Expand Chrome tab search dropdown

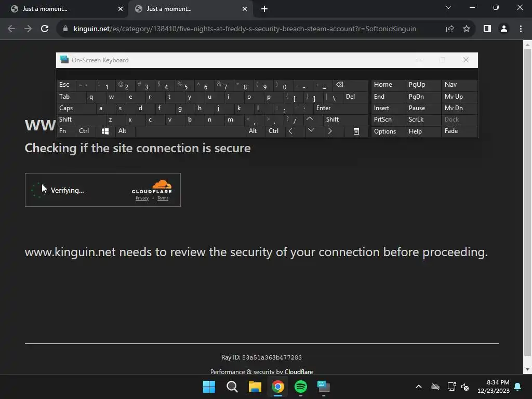coord(448,7)
